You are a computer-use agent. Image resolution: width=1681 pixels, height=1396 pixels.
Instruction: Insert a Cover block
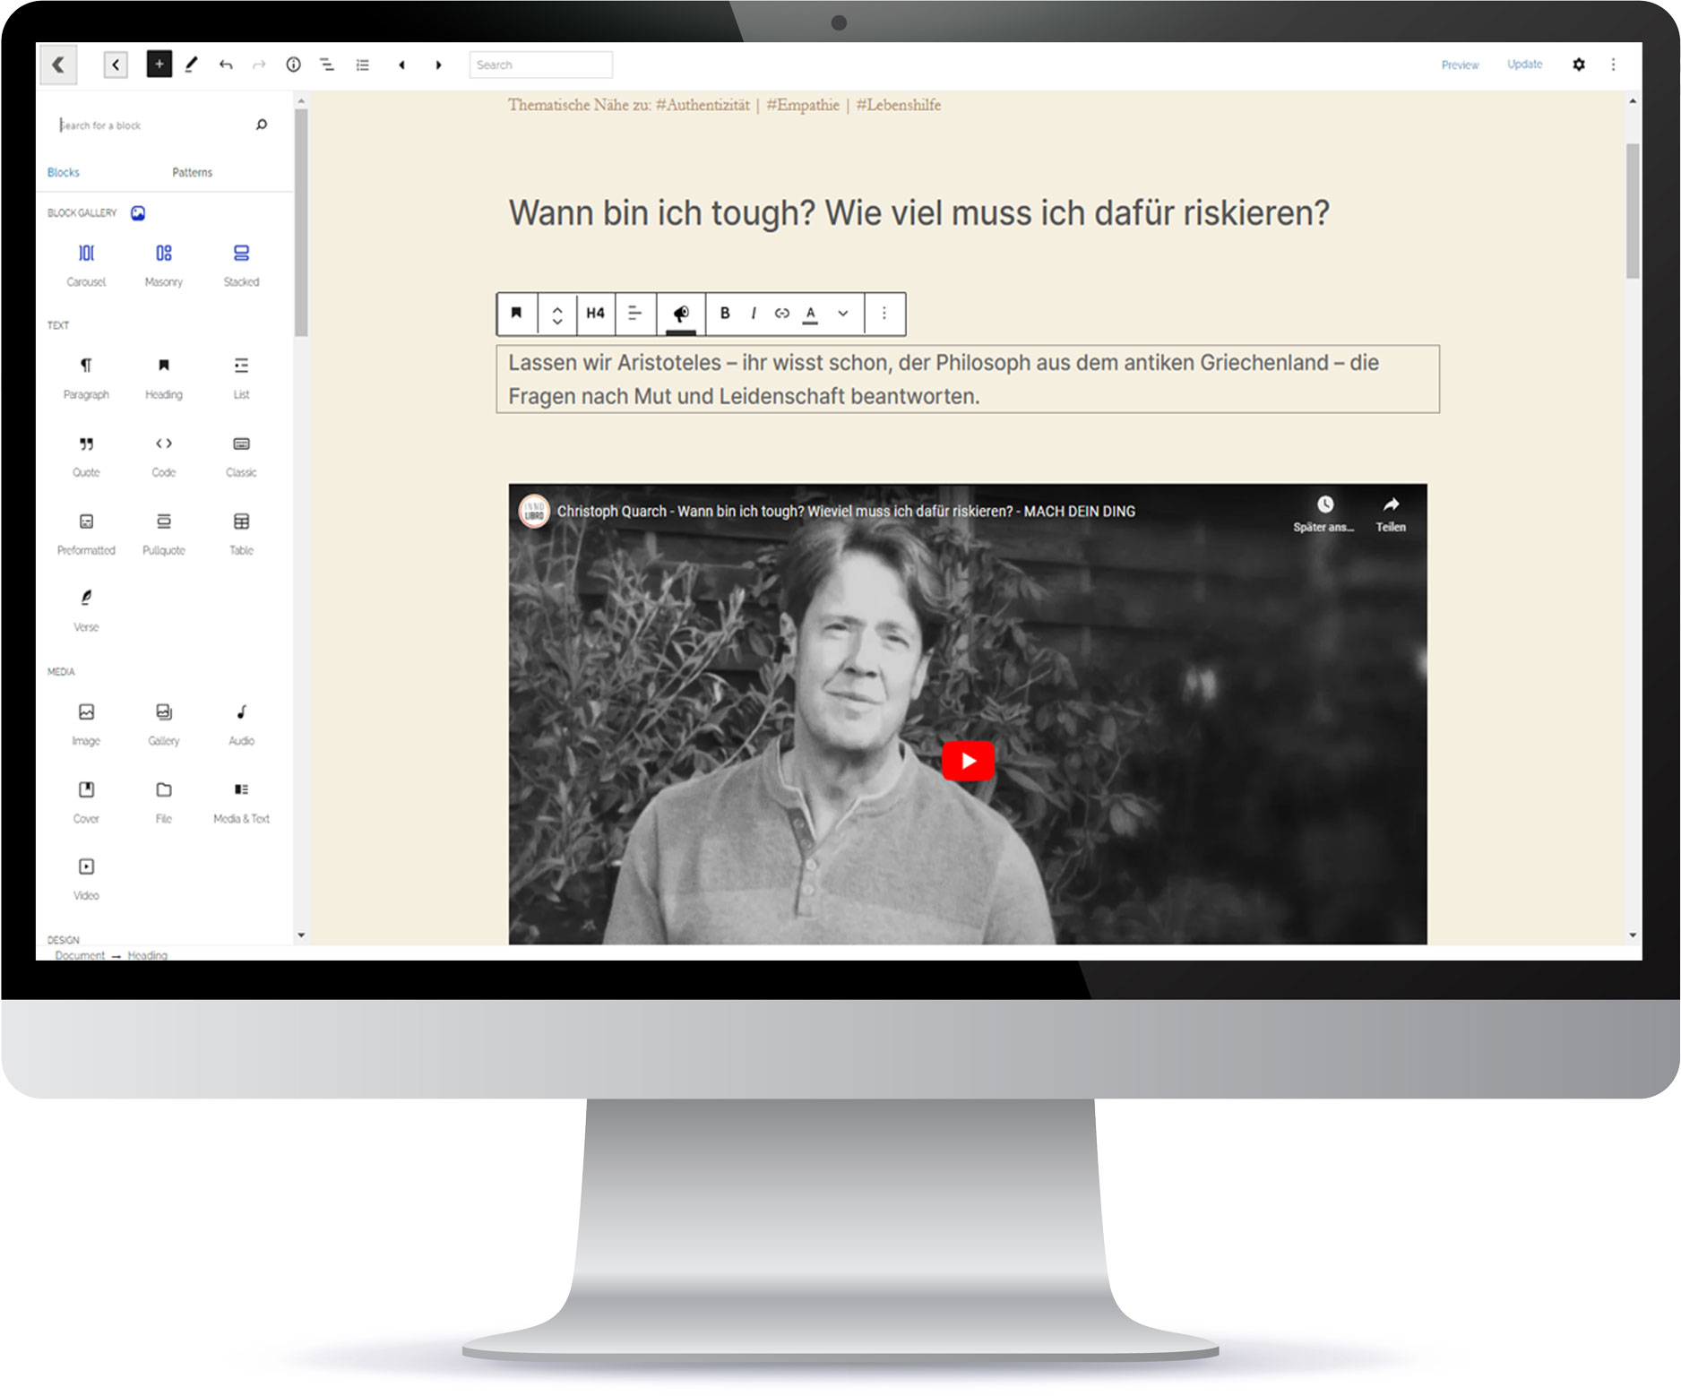86,800
